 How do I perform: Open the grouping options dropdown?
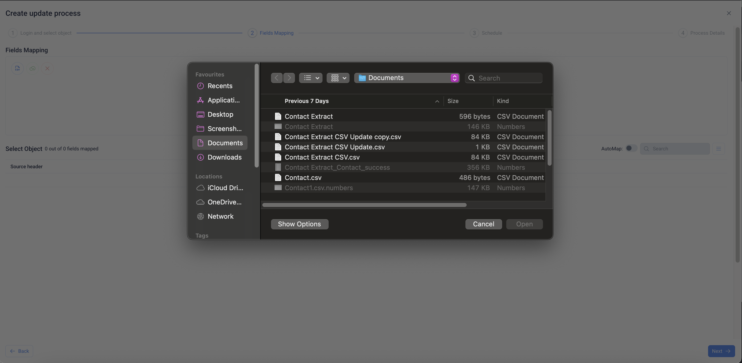(338, 78)
